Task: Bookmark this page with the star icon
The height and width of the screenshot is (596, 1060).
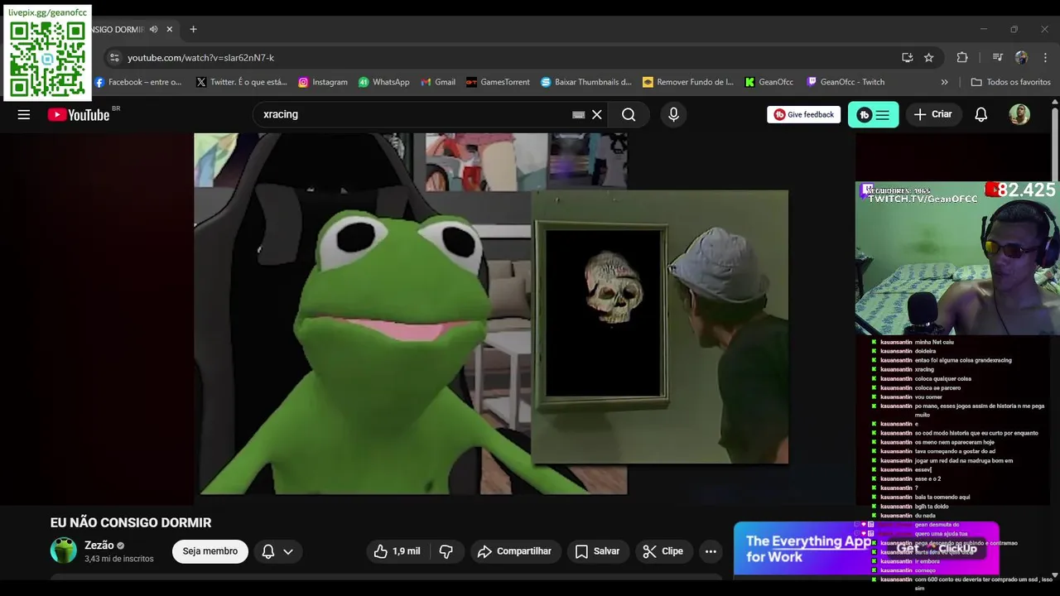Action: coord(929,58)
